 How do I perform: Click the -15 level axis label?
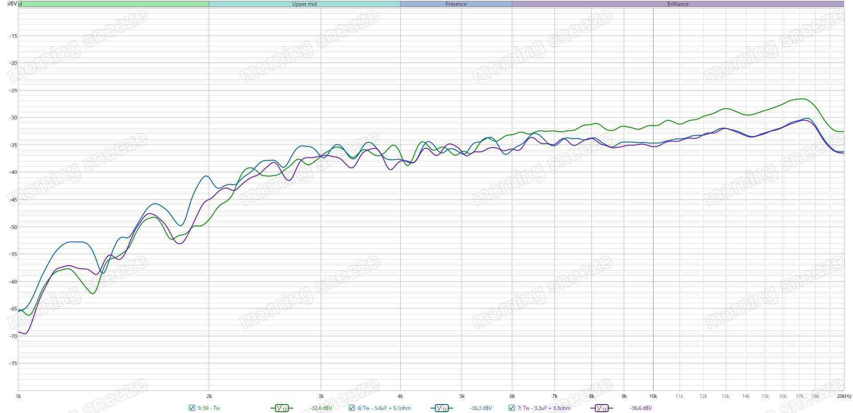tap(12, 35)
